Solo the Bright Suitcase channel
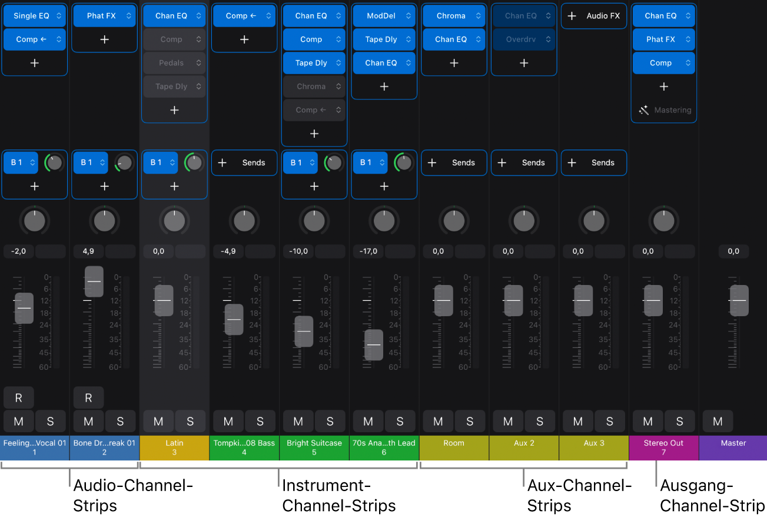 [x=330, y=421]
